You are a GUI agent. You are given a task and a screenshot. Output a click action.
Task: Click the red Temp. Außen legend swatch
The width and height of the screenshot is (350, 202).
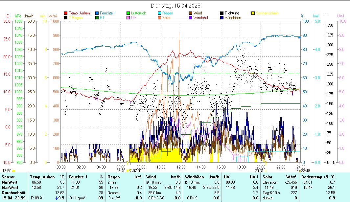pyautogui.click(x=66, y=13)
